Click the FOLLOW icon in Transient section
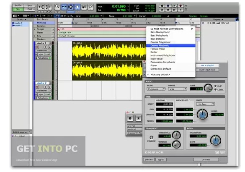 pyautogui.click(x=151, y=138)
